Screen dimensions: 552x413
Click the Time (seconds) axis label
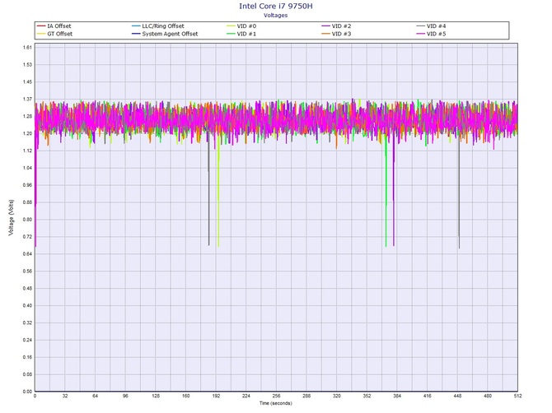[276, 403]
